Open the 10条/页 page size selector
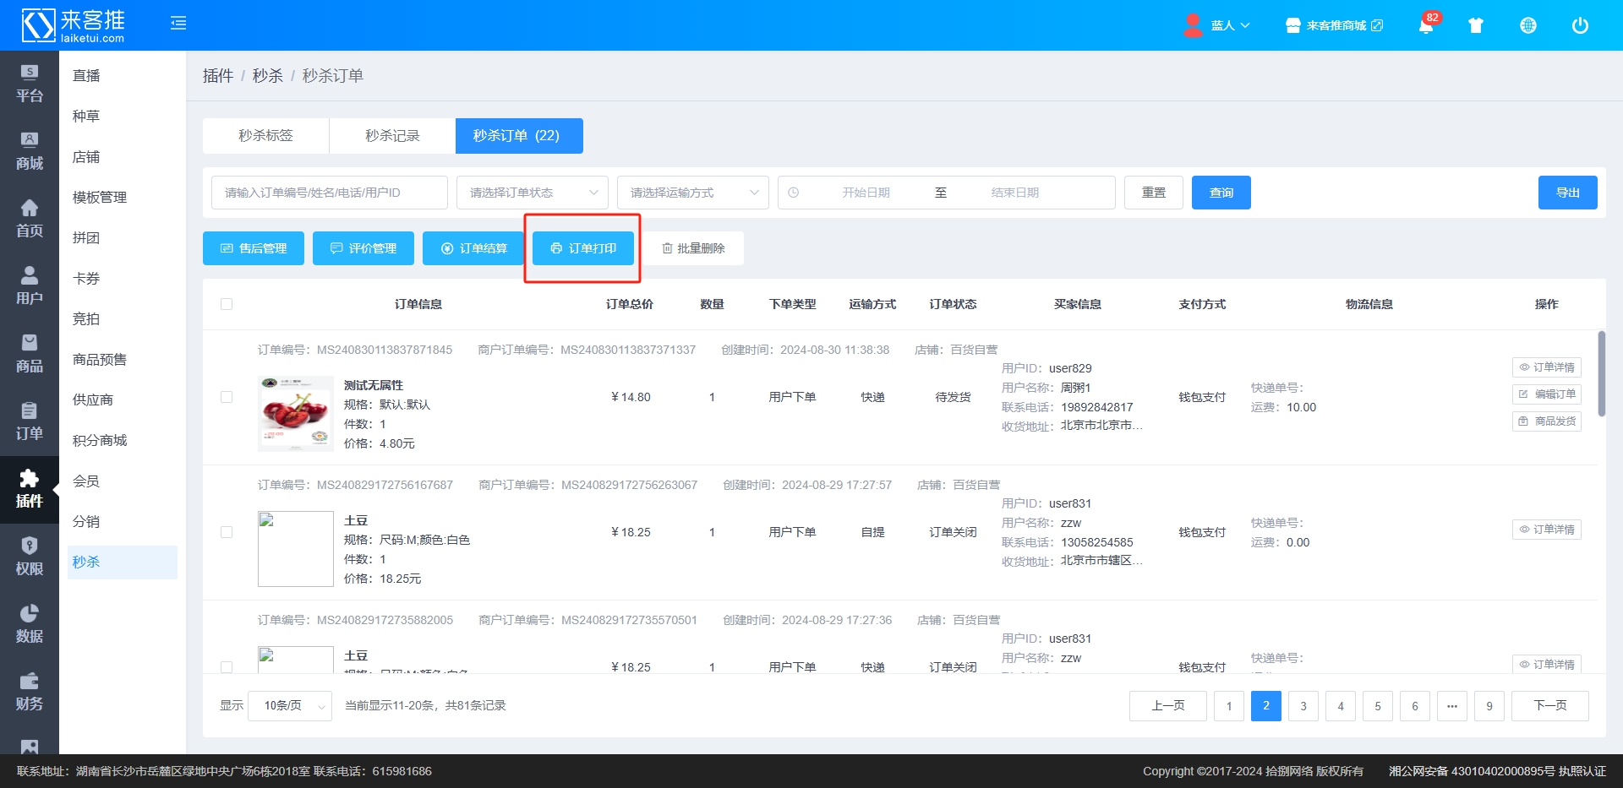The height and width of the screenshot is (788, 1623). coord(290,705)
